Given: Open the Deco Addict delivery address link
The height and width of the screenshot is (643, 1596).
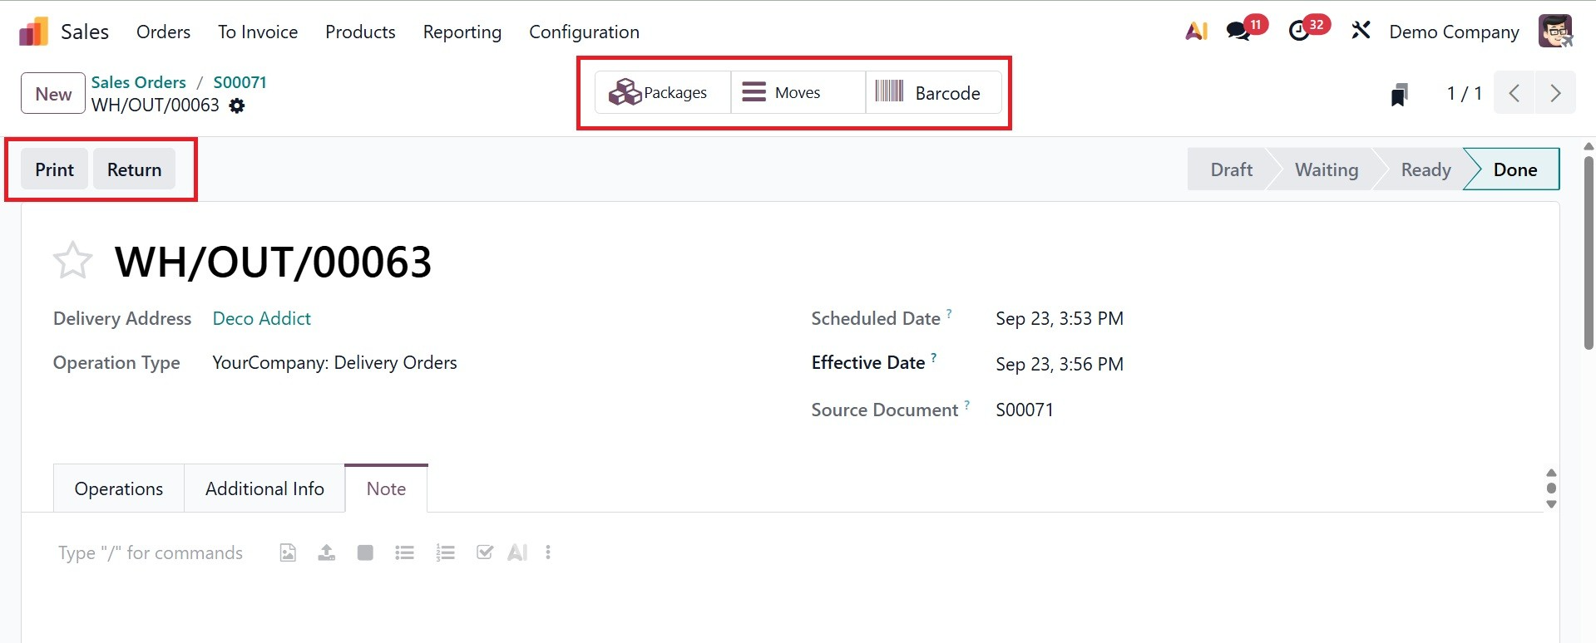Looking at the screenshot, I should tap(262, 318).
